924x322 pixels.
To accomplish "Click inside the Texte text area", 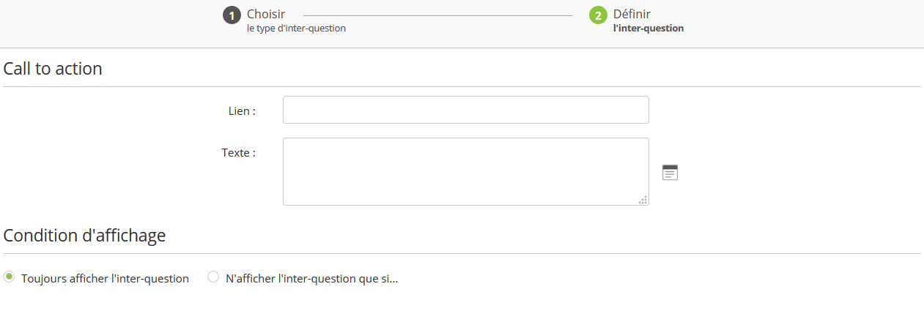I will click(465, 171).
